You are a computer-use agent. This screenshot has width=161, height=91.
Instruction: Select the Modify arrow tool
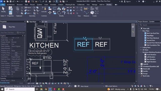tap(3, 10)
